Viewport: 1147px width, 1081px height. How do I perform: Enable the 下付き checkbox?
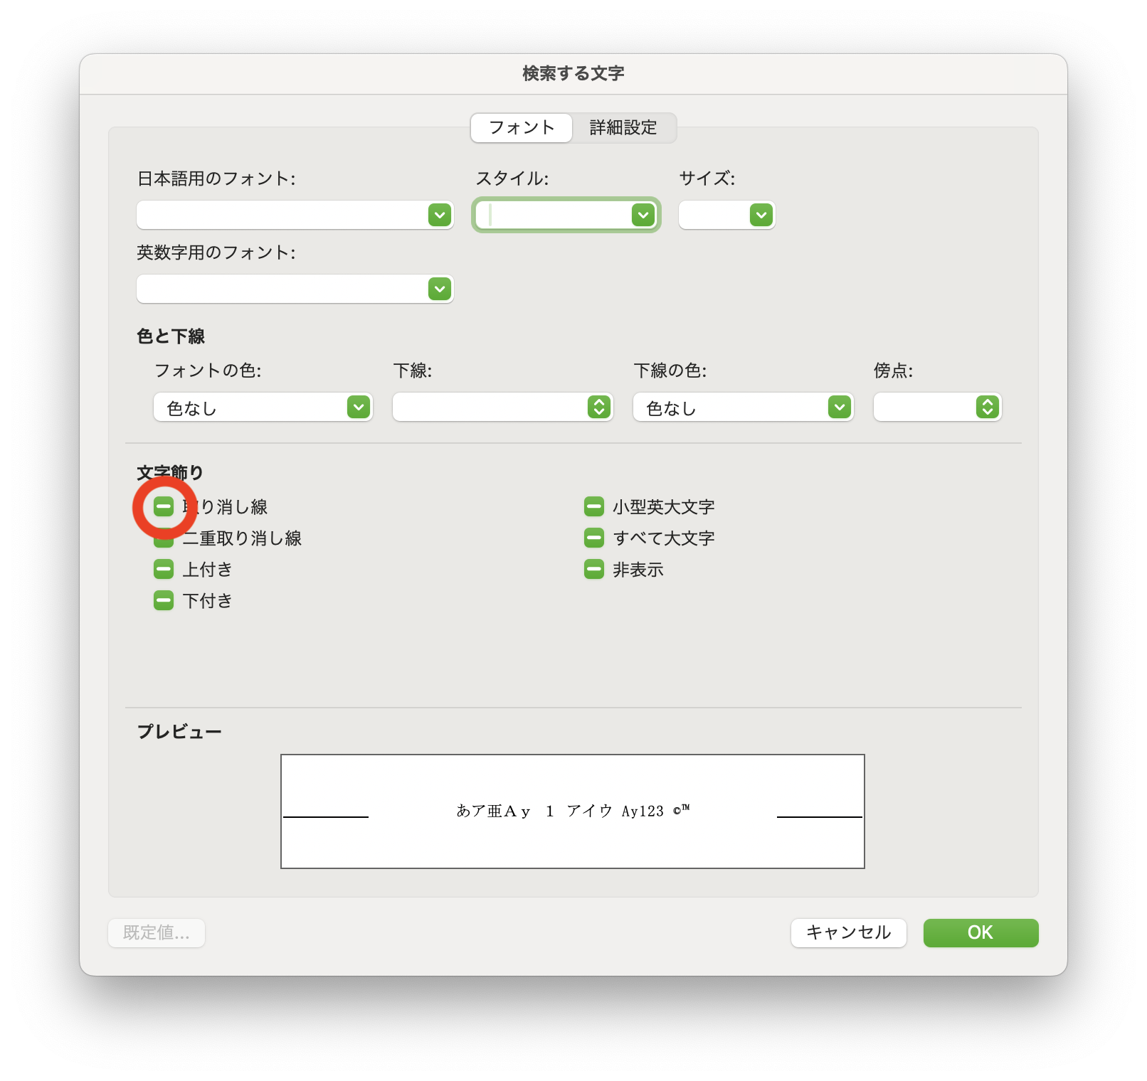(164, 601)
